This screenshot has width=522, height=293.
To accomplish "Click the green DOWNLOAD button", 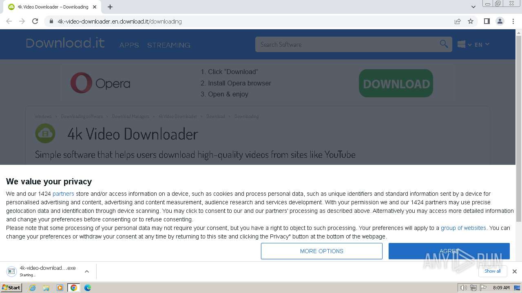I will point(396,83).
